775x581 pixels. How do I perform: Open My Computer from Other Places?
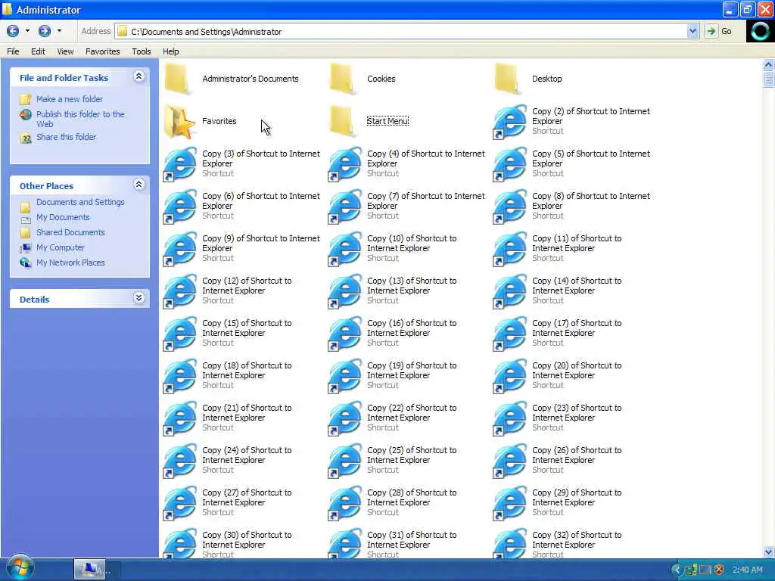point(61,247)
